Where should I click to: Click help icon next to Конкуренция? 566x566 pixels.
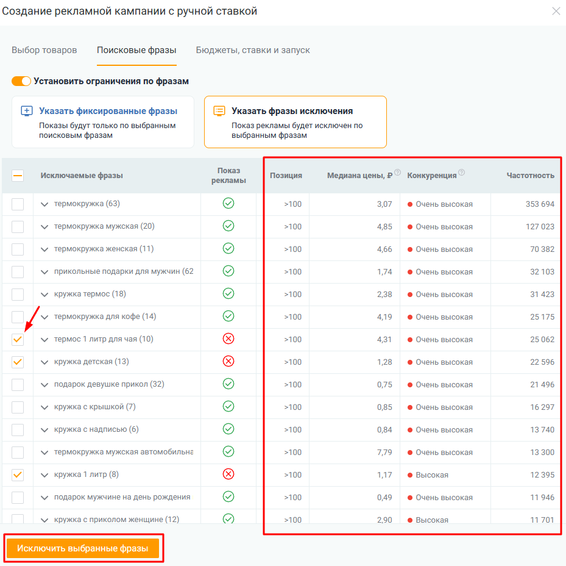[x=461, y=173]
